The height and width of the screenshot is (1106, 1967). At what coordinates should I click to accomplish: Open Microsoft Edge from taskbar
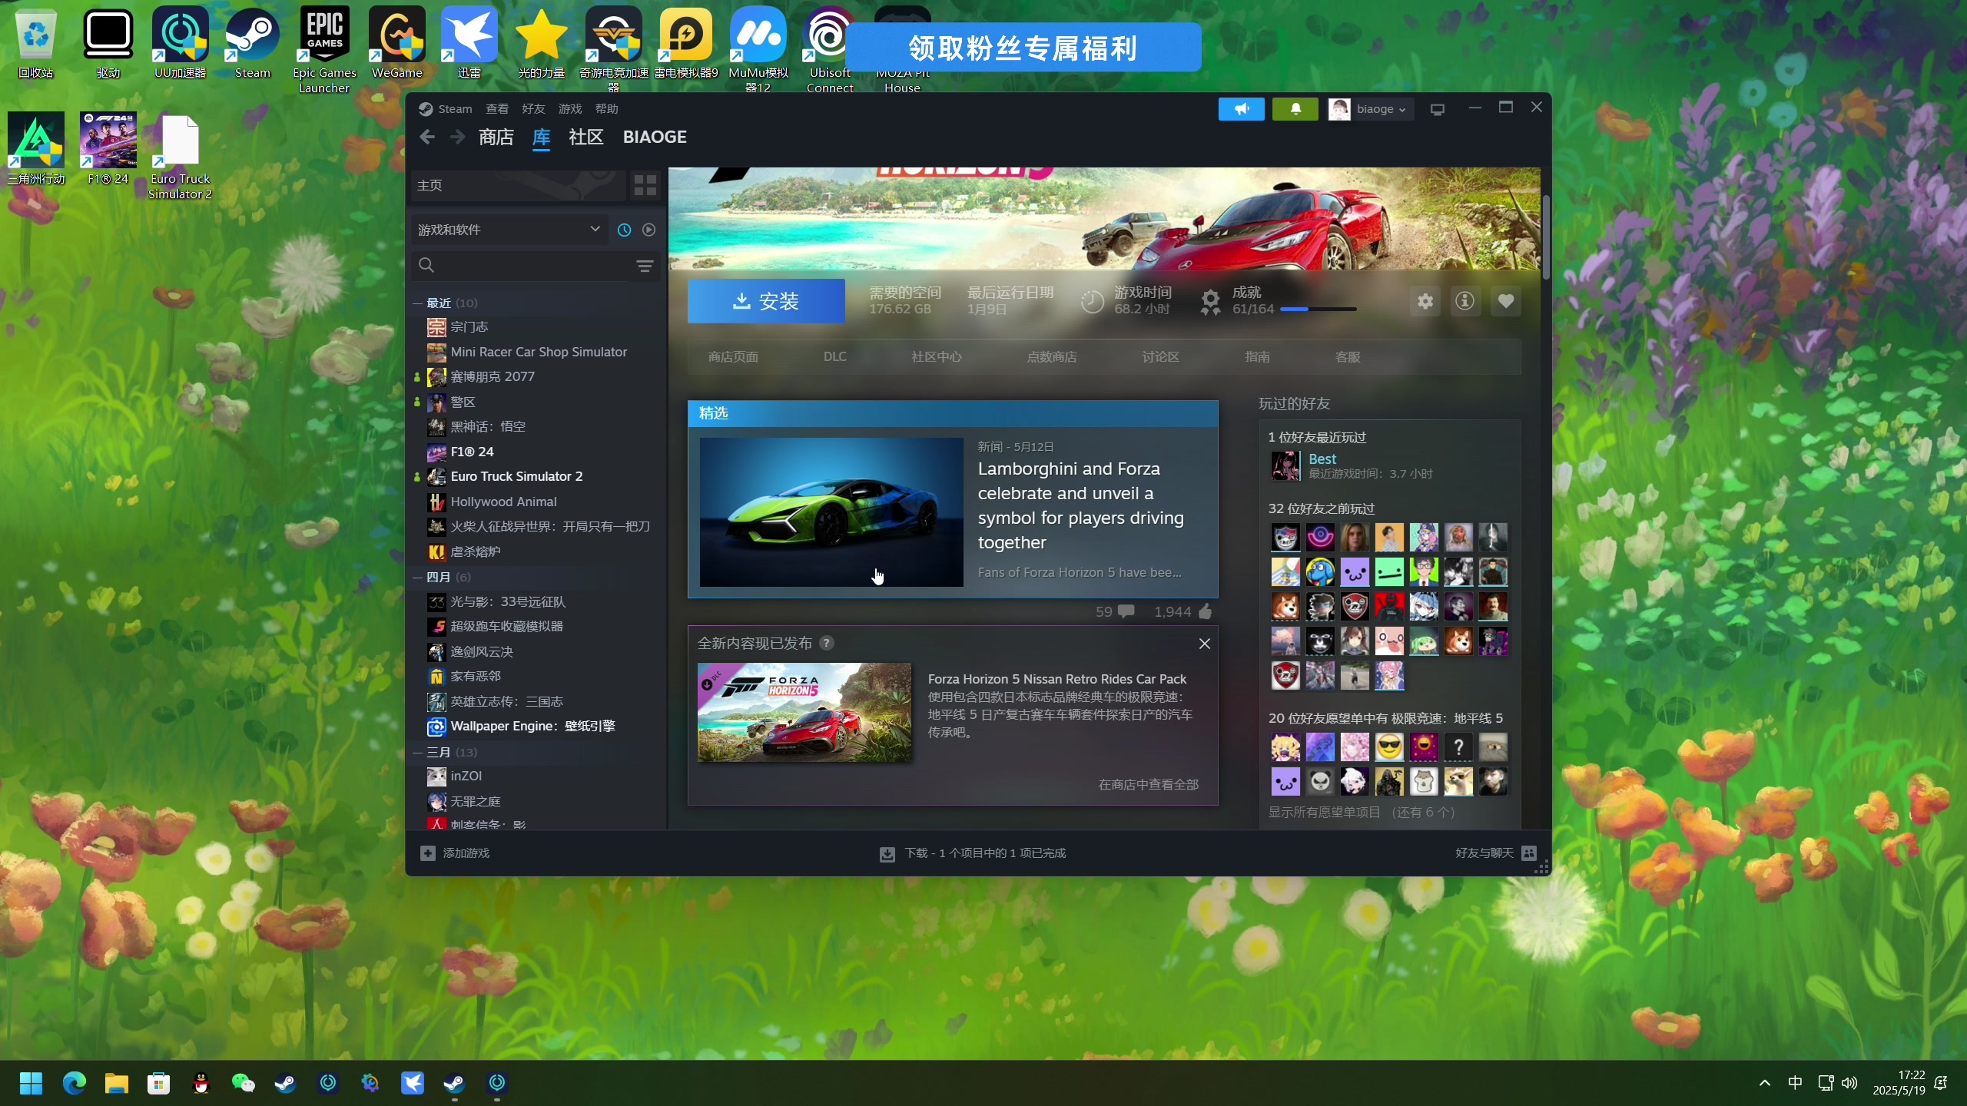click(74, 1083)
